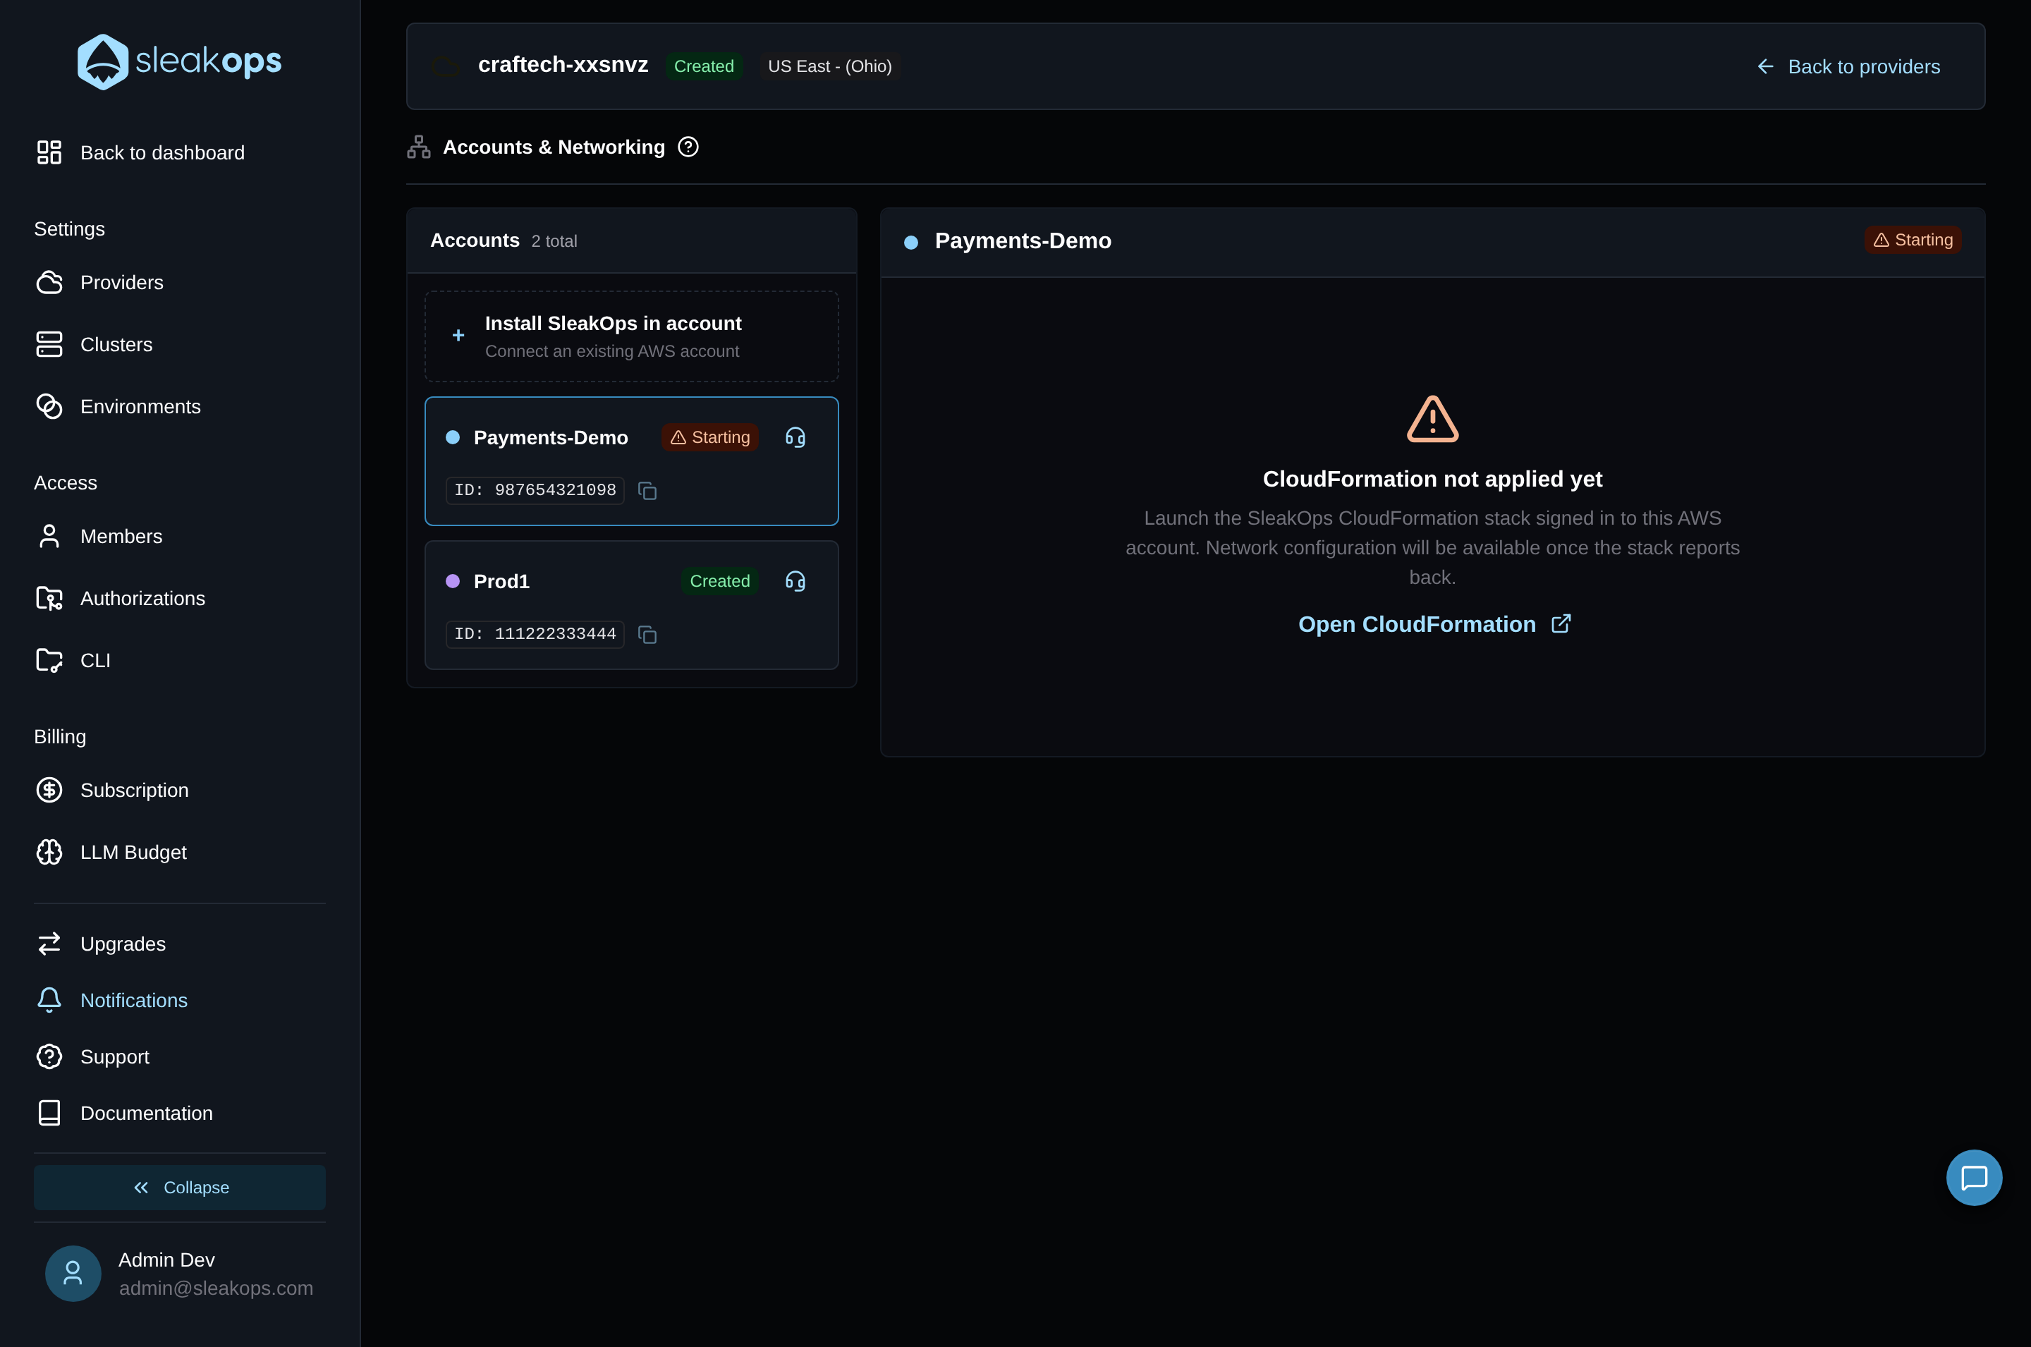This screenshot has width=2031, height=1347.
Task: Open the CLI section
Action: click(73, 660)
